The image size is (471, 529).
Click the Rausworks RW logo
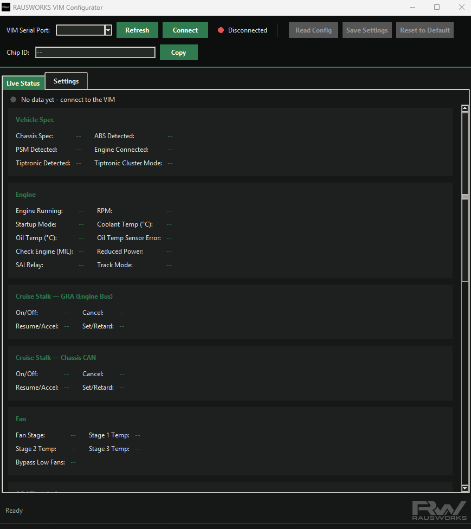pyautogui.click(x=439, y=511)
